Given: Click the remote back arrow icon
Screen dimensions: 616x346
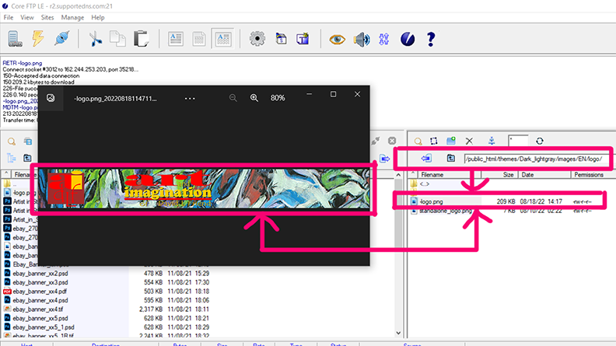Looking at the screenshot, I should (x=426, y=159).
